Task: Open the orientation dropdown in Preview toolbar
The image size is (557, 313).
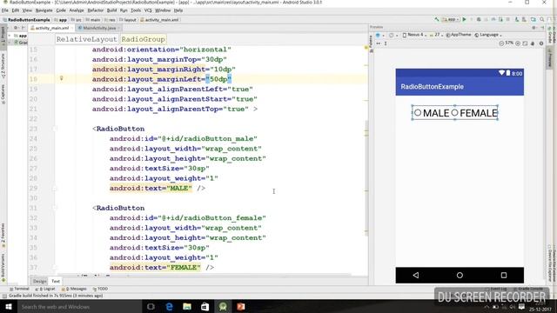Action: coord(393,35)
